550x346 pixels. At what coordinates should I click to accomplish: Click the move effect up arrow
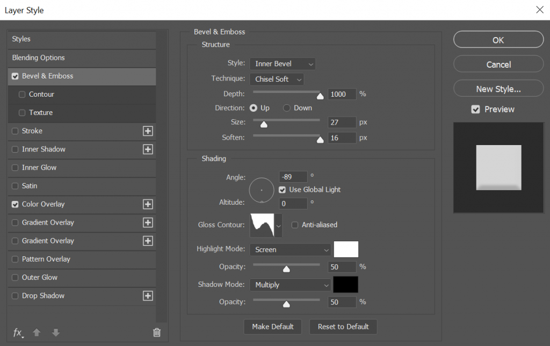click(x=37, y=333)
